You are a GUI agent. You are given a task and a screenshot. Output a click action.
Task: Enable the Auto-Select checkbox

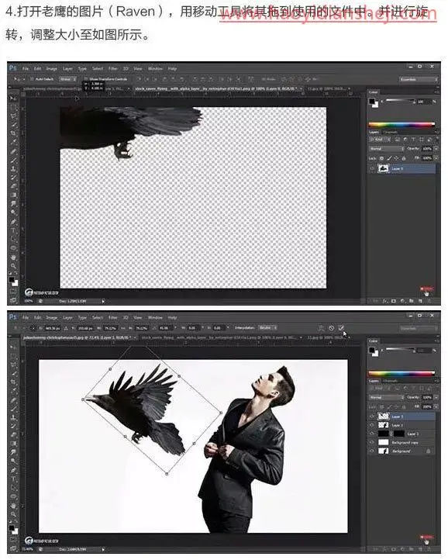[x=32, y=79]
